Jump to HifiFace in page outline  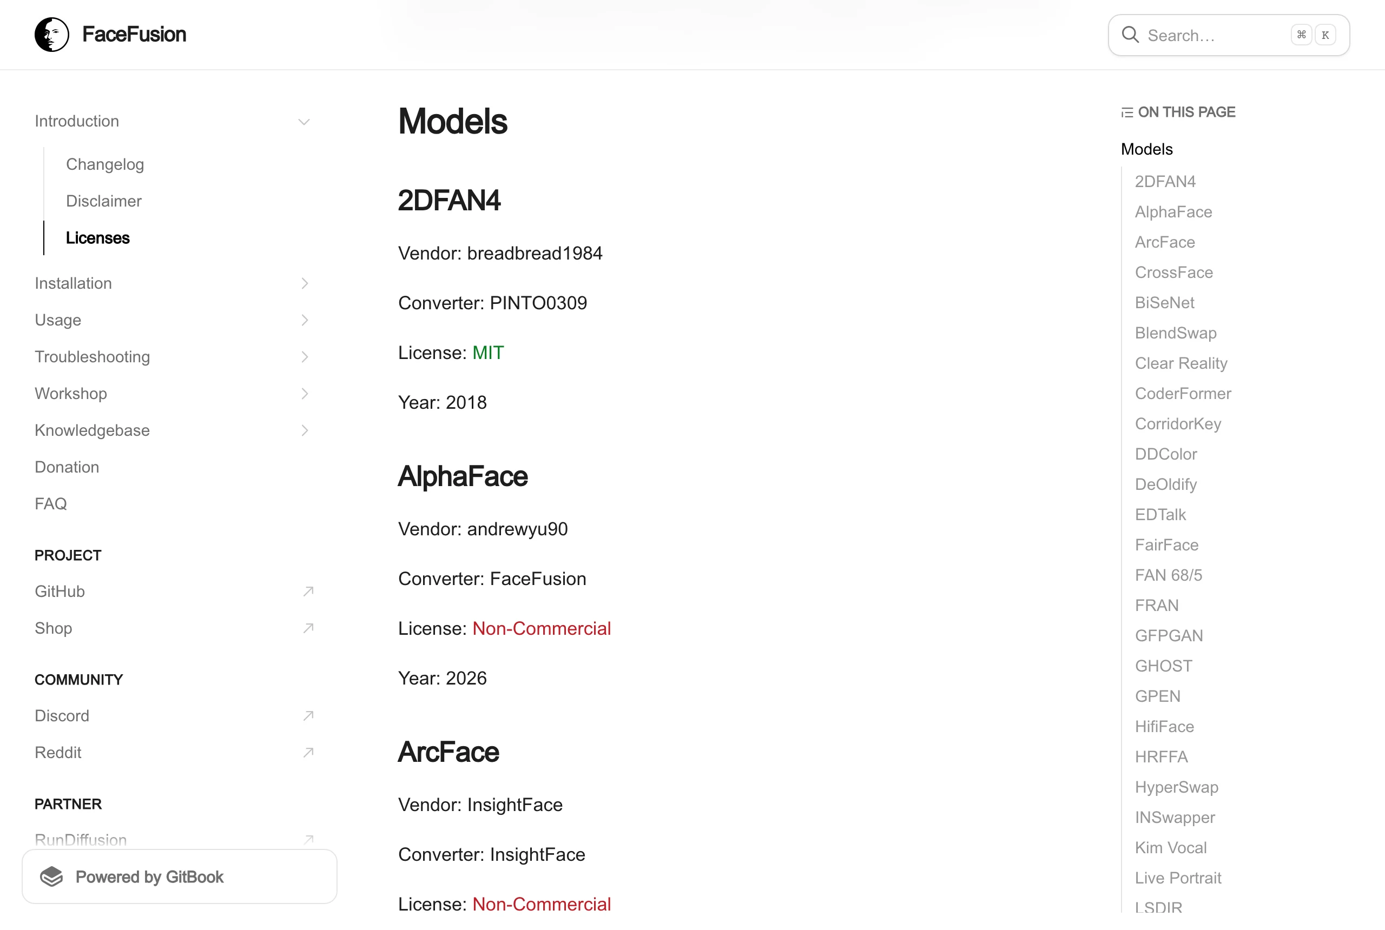(1164, 727)
